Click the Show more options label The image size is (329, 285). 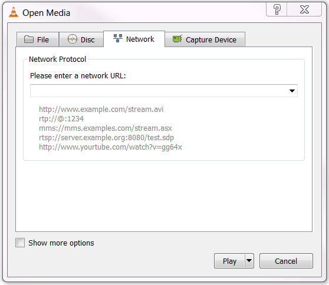61,243
